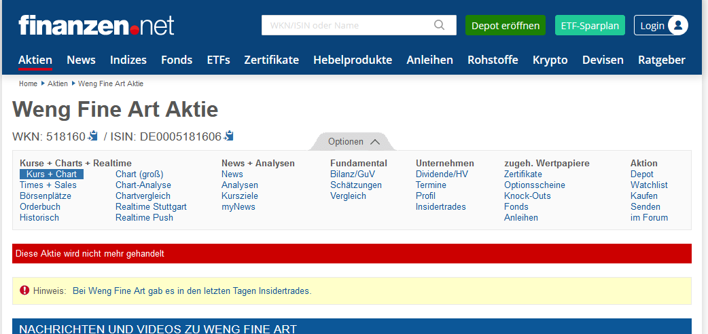This screenshot has height=334, width=708.
Task: Open Times + Sales
Action: tap(48, 185)
